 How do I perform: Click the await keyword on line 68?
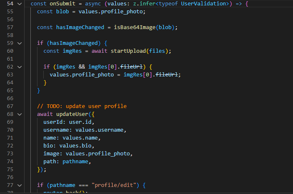pos(45,114)
